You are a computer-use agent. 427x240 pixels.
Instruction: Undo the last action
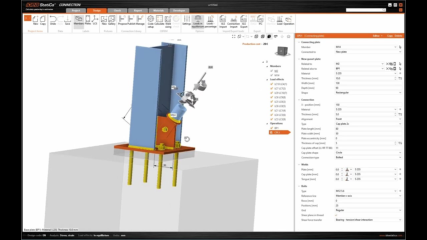pyautogui.click(x=53, y=21)
